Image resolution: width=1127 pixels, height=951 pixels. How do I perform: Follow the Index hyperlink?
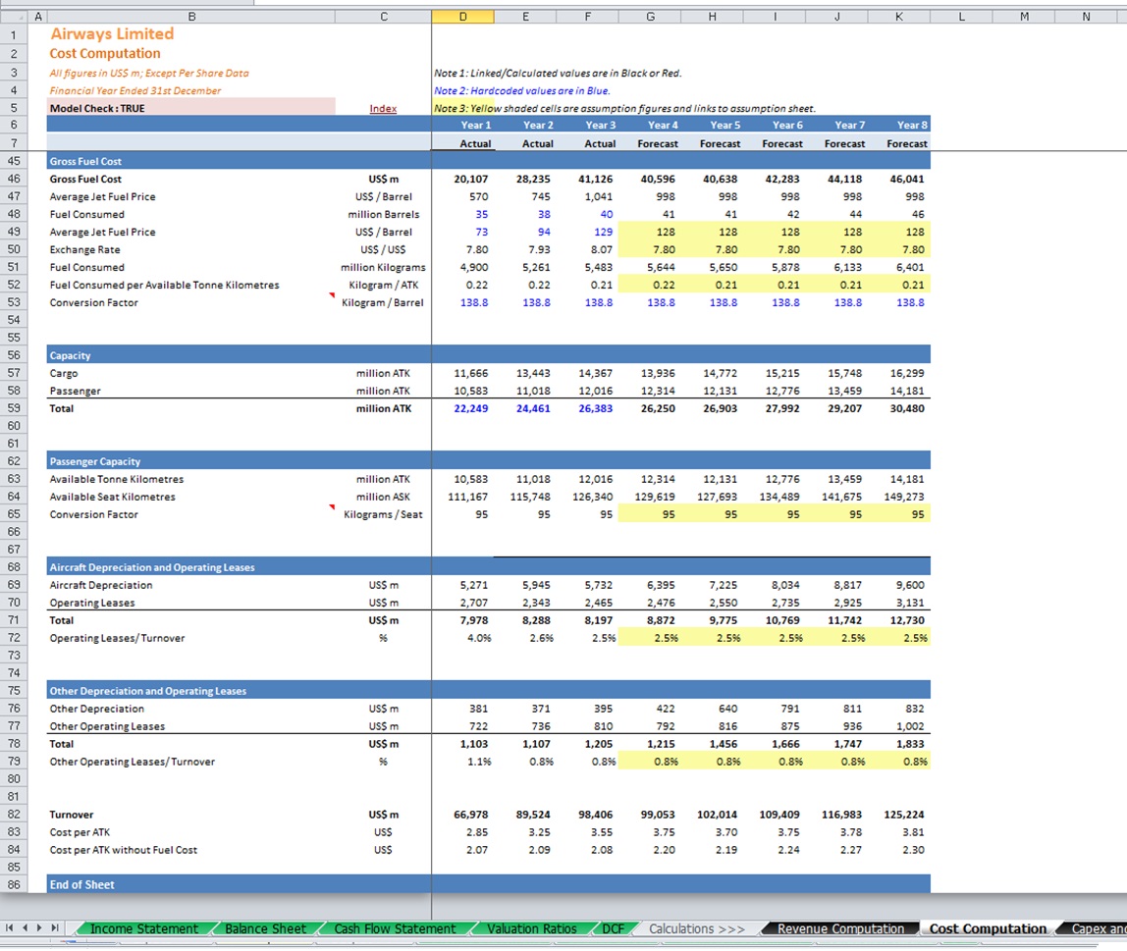tap(383, 109)
